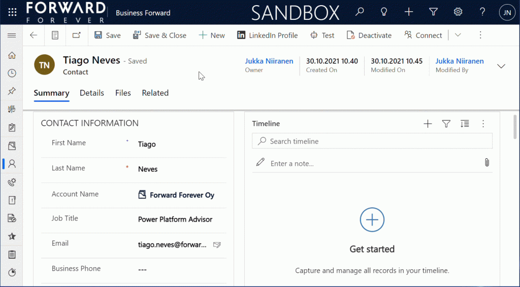Expand the header fields chevron

click(x=501, y=66)
